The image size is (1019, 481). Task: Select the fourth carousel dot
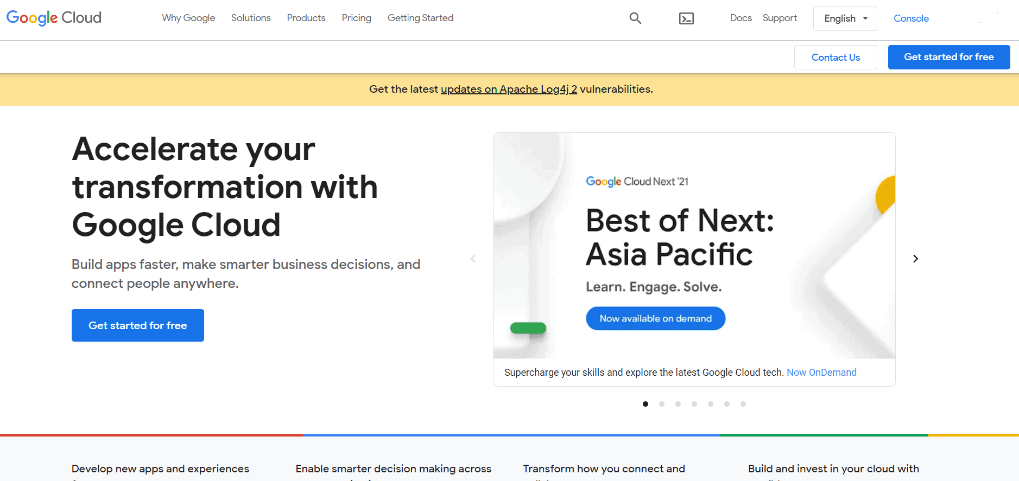pyautogui.click(x=694, y=404)
